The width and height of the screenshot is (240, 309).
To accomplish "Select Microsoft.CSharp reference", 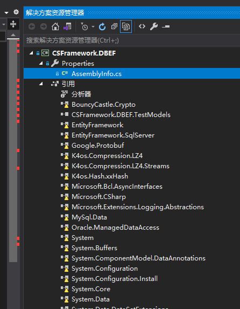I will (98, 197).
